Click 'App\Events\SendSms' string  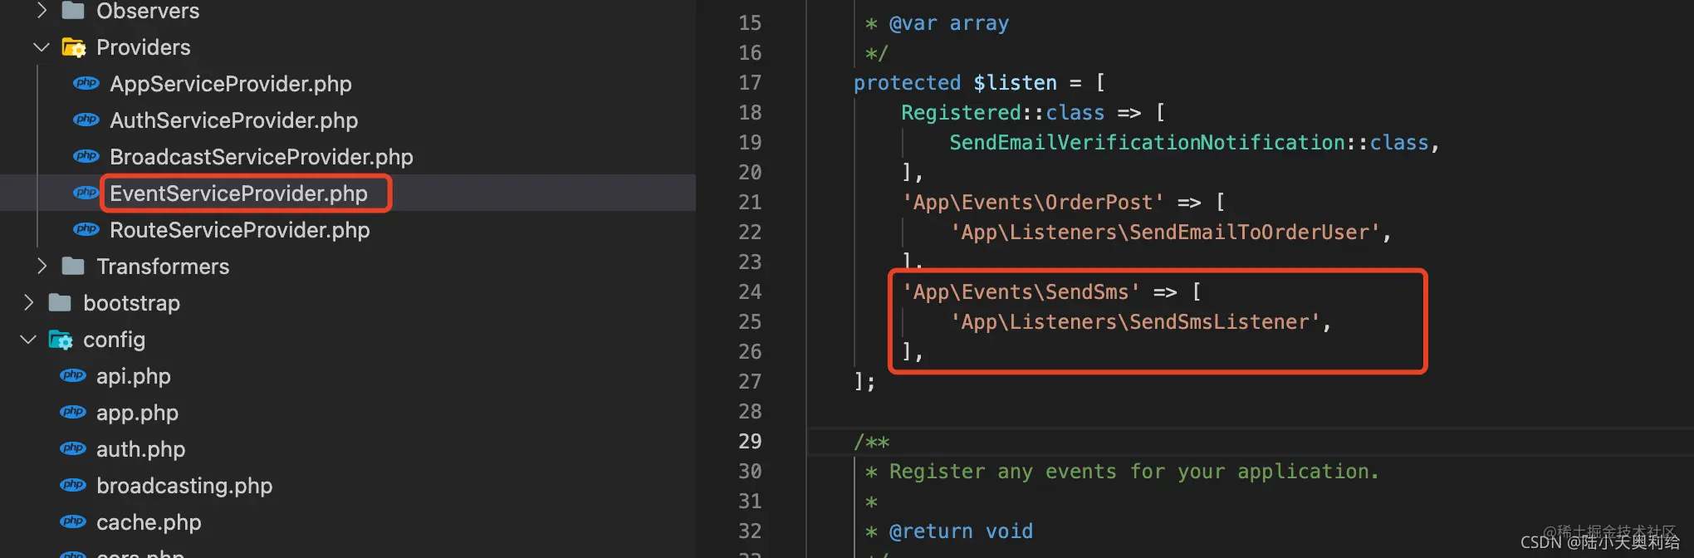pyautogui.click(x=1021, y=292)
